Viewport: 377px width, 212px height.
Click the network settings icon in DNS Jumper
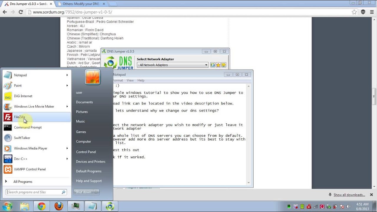pos(224,65)
